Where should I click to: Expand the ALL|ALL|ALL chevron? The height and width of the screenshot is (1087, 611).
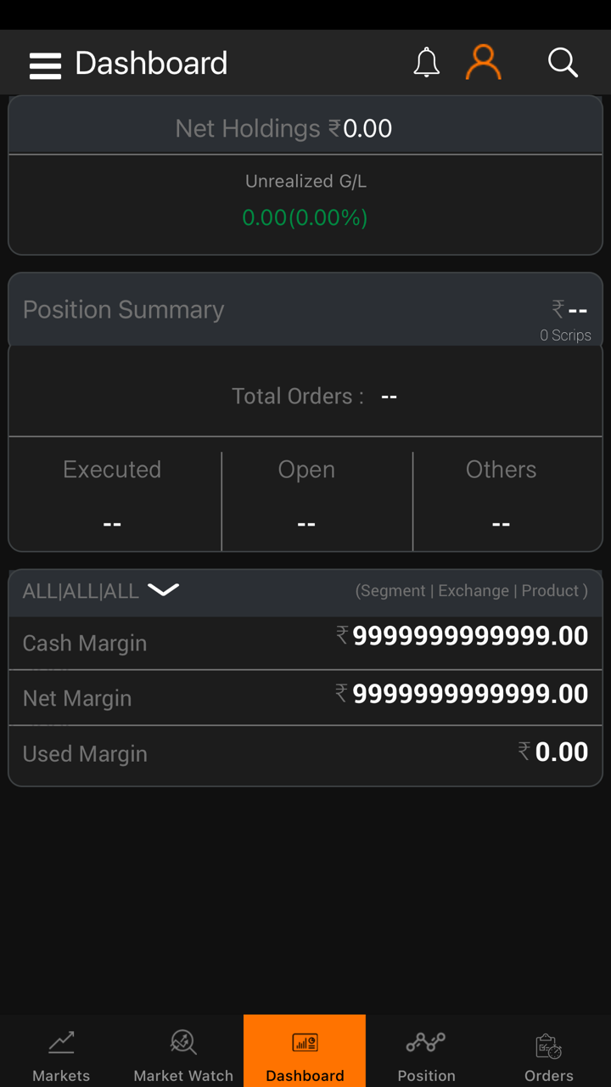[x=163, y=589]
